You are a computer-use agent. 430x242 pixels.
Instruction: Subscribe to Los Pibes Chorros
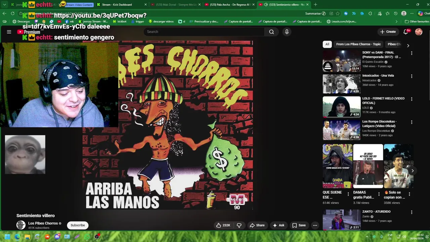coord(78,225)
